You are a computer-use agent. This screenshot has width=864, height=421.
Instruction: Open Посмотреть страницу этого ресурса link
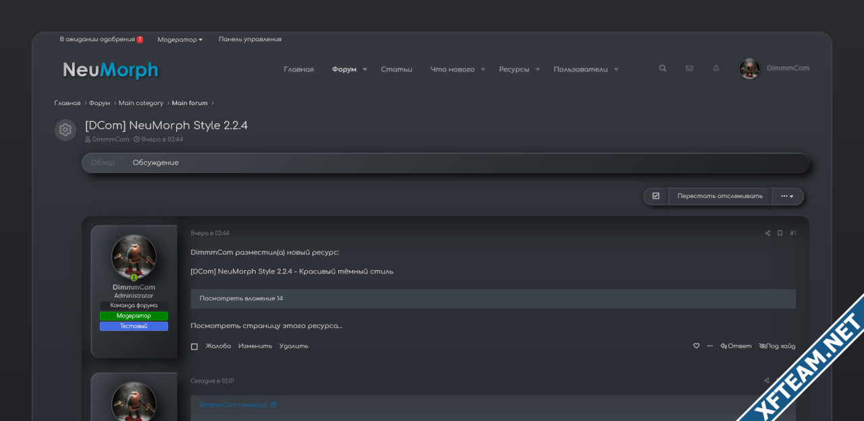pos(267,326)
